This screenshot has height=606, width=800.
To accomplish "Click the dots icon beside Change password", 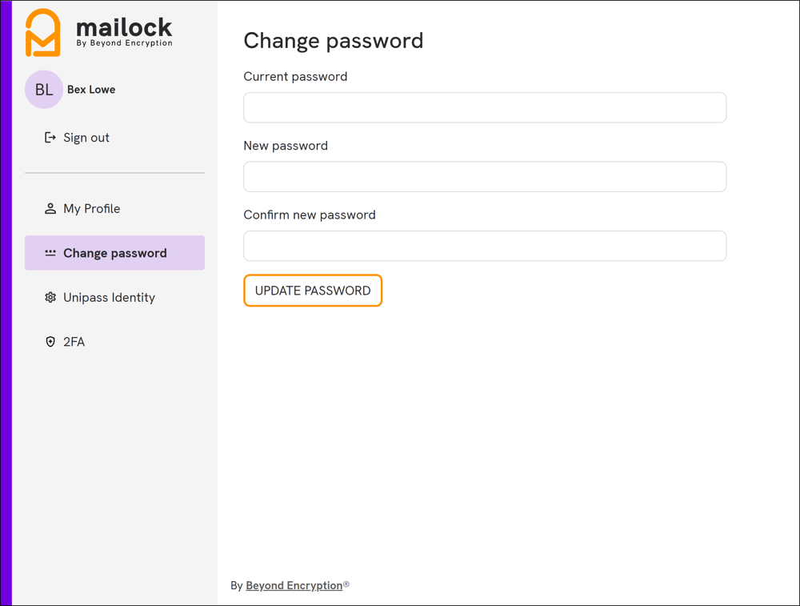I will (x=50, y=252).
